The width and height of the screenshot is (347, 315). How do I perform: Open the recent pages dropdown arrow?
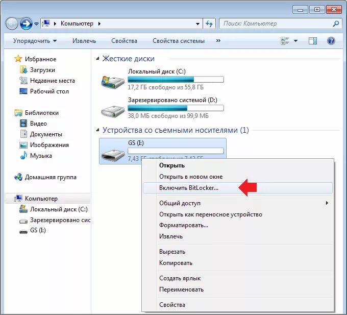[x=36, y=23]
